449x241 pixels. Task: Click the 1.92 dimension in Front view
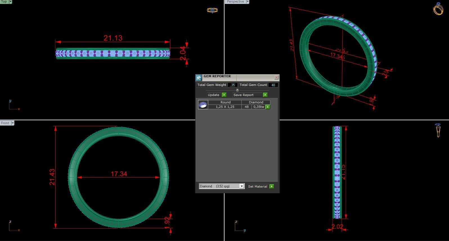167,223
